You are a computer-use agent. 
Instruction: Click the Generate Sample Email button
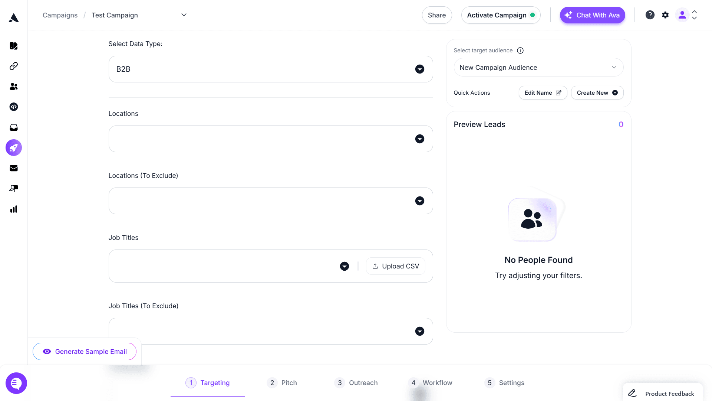point(85,352)
